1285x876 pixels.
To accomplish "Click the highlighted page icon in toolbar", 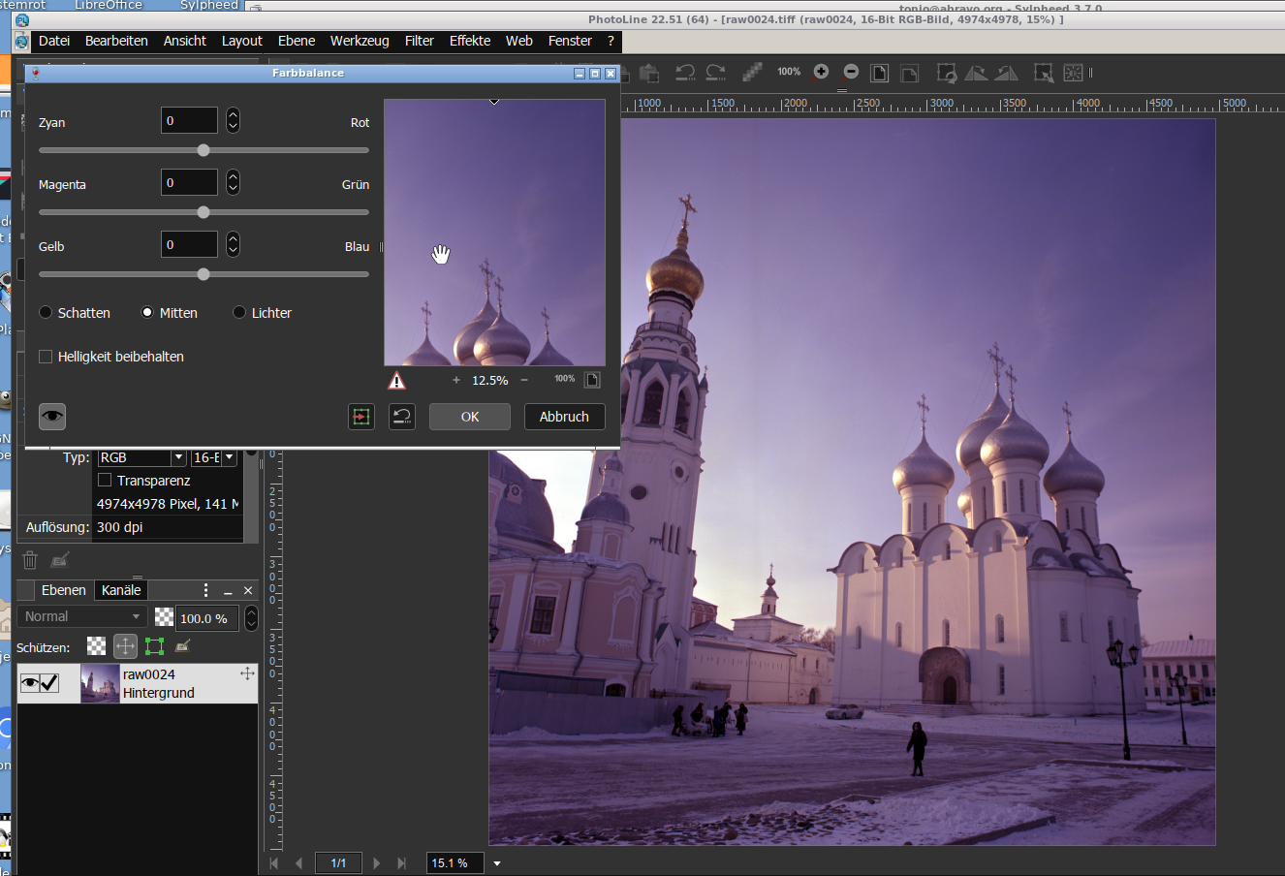I will click(880, 73).
